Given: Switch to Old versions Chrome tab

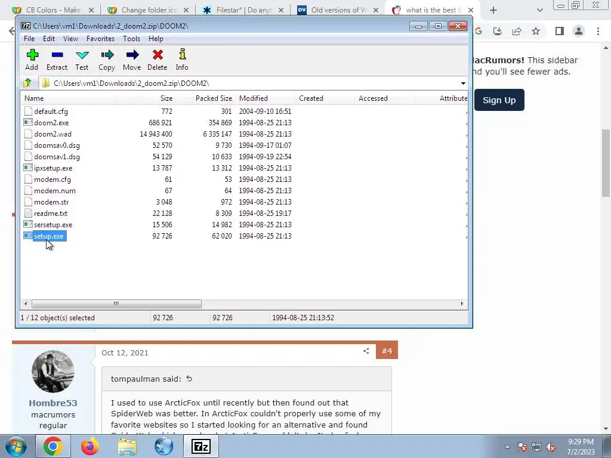Looking at the screenshot, I should point(338,10).
